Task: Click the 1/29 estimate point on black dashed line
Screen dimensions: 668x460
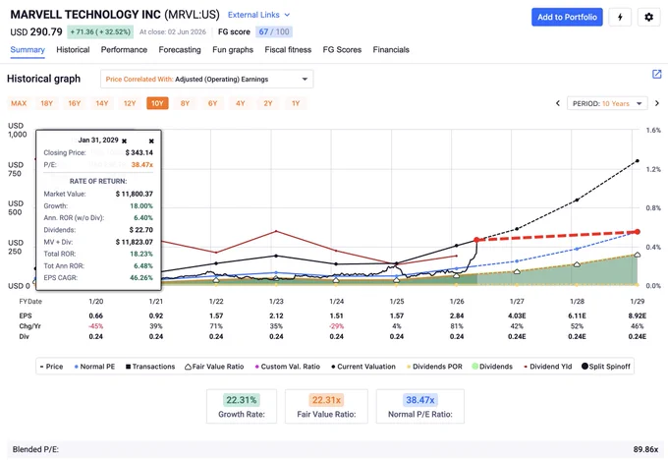Action: 638,161
